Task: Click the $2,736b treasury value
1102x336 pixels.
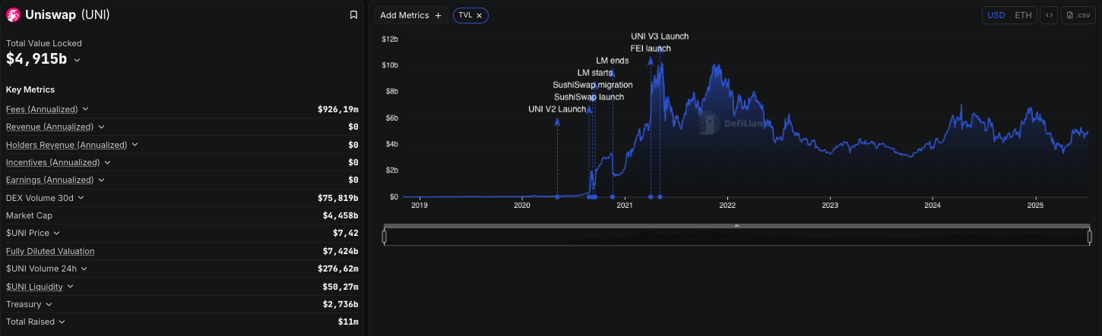Action: [340, 304]
